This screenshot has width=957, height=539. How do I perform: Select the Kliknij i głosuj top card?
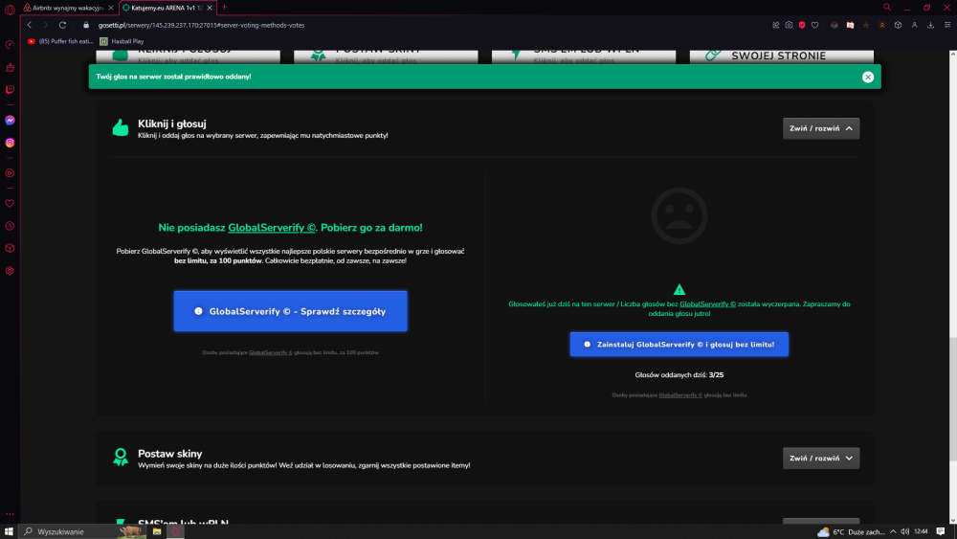click(x=188, y=56)
